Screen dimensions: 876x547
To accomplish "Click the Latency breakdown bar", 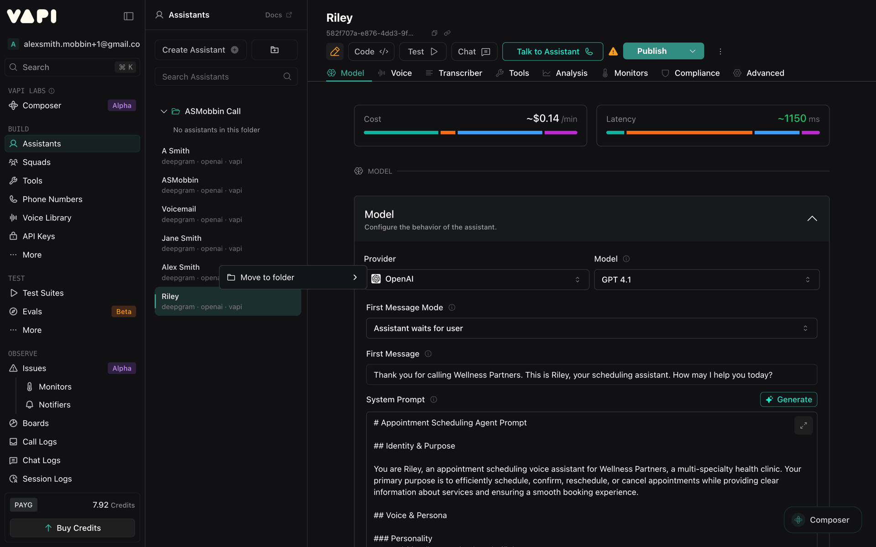I will [713, 133].
